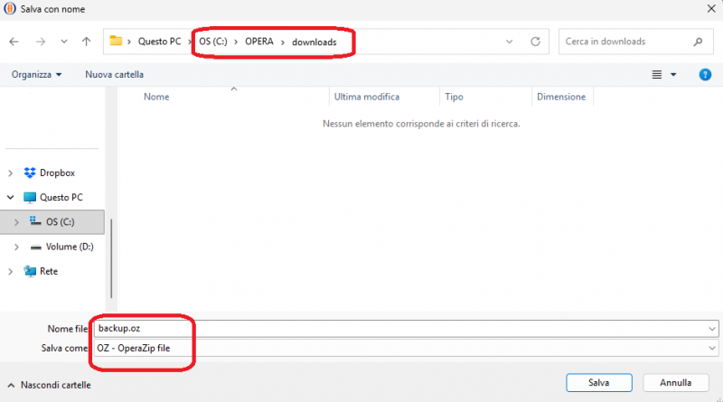Refresh the downloads folder view
723x402 pixels.
point(536,42)
